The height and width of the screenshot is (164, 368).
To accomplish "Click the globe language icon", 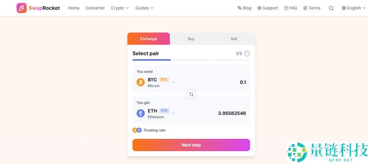I will (344, 8).
